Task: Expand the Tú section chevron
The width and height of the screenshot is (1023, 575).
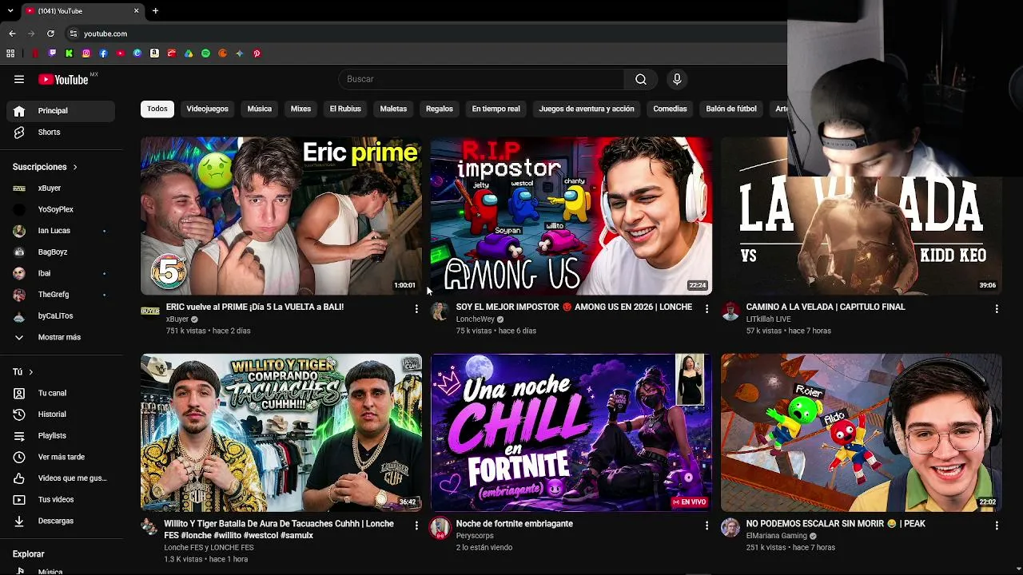Action: (x=31, y=372)
